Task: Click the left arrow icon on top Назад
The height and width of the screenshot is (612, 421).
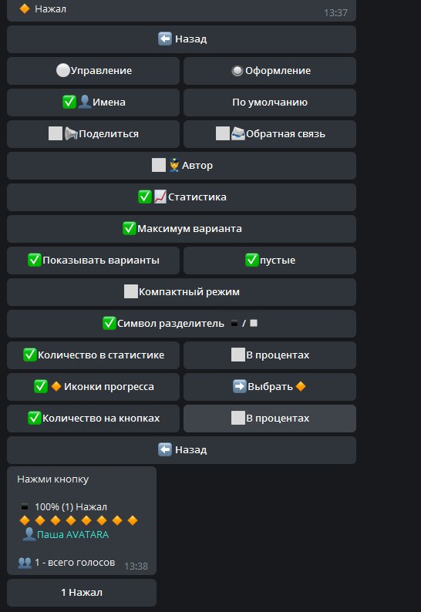Action: 164,39
